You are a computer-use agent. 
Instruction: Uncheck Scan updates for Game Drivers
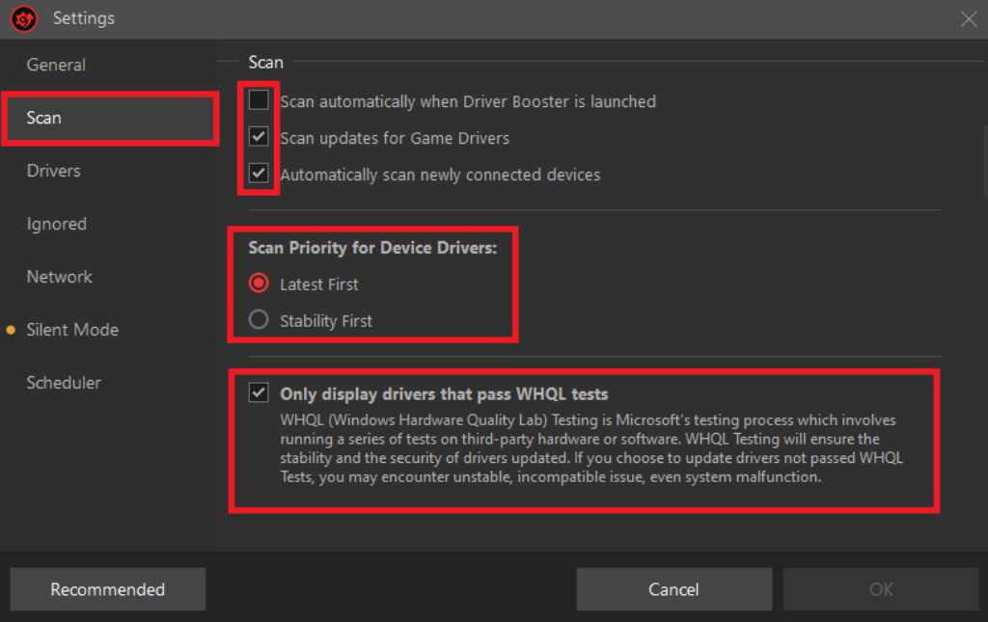[259, 137]
